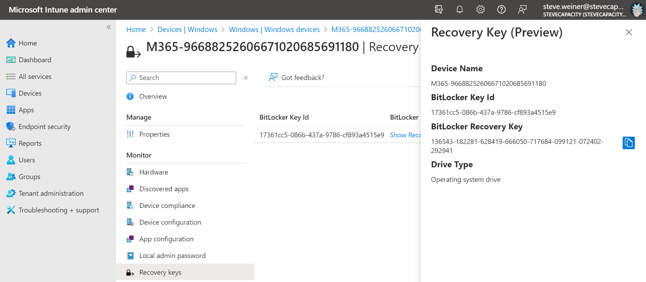
Task: Go to Devices | Windows breadcrumb
Action: pyautogui.click(x=187, y=30)
